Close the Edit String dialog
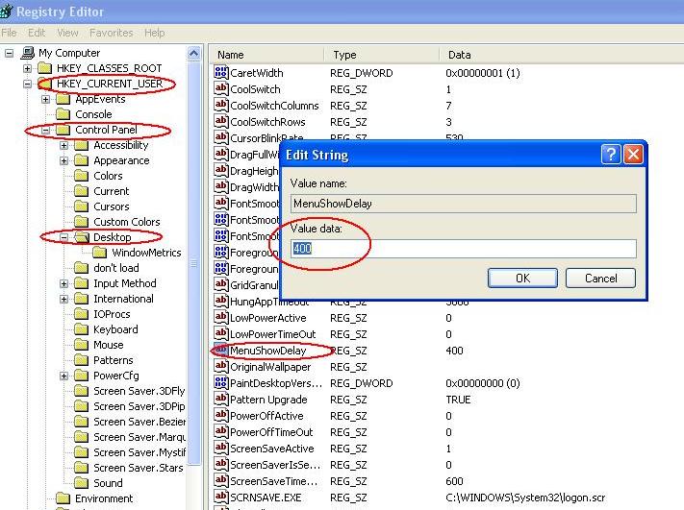The image size is (684, 510). pos(633,155)
